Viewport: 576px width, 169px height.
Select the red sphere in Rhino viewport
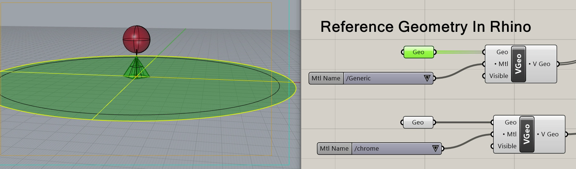click(x=136, y=39)
